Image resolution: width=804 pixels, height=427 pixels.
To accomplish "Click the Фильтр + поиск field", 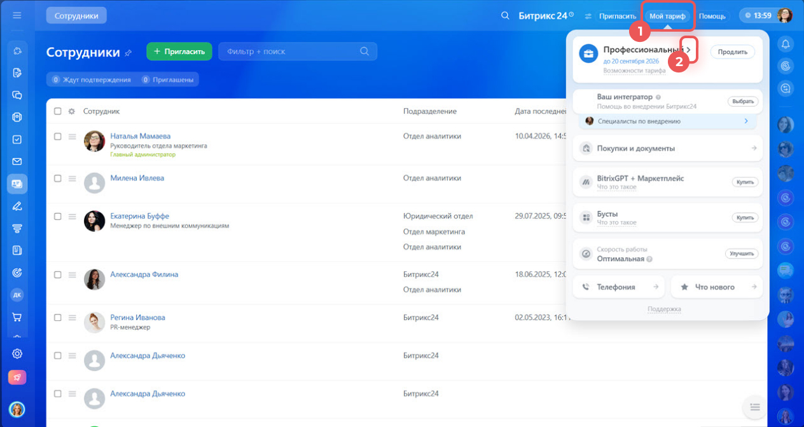I will (x=290, y=51).
